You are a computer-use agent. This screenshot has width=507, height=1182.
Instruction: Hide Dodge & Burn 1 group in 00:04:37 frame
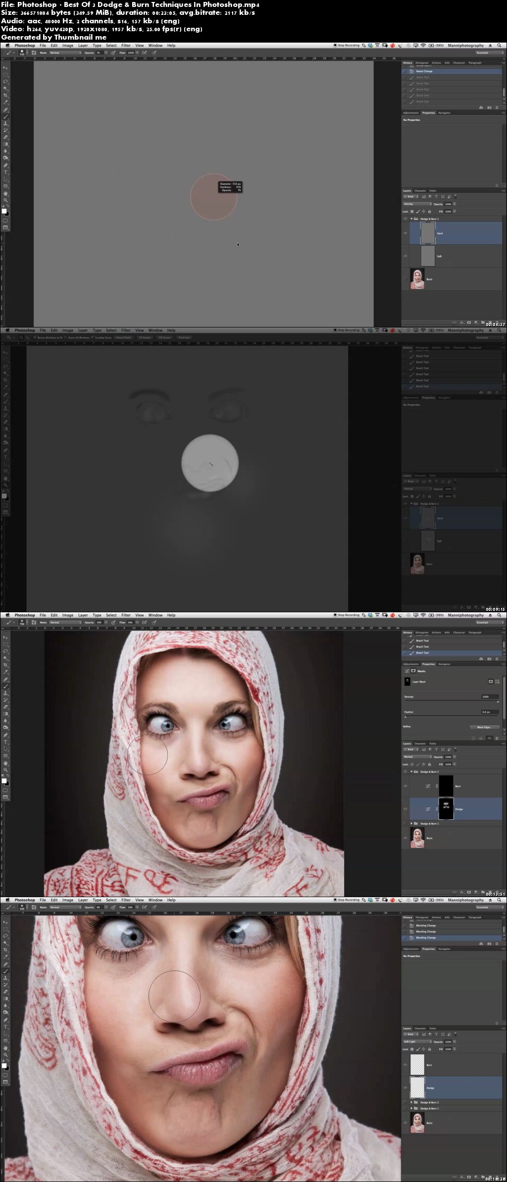[405, 218]
